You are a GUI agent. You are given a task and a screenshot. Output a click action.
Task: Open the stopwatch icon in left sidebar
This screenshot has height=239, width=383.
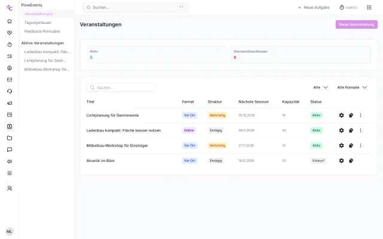click(10, 45)
